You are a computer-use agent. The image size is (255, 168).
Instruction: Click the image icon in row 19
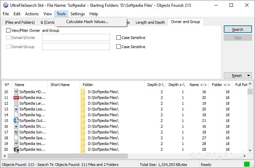point(16,143)
